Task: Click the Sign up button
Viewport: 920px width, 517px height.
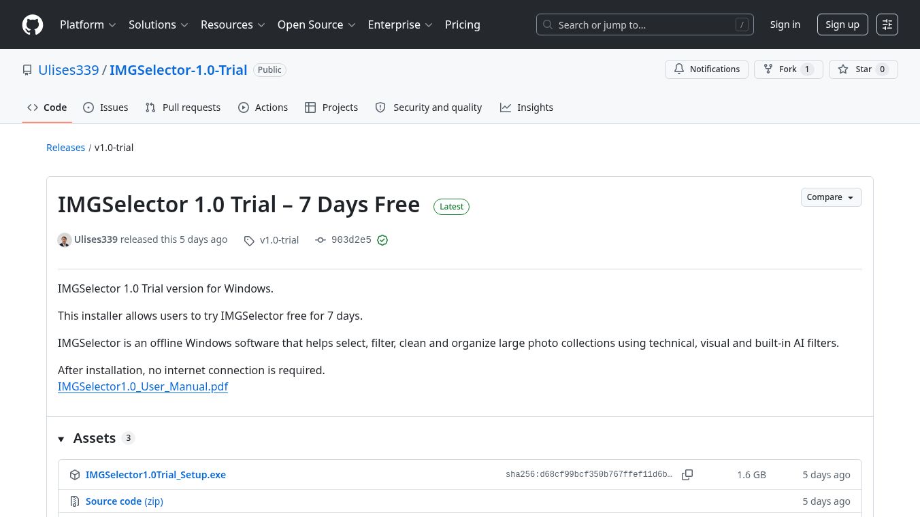Action: tap(842, 24)
